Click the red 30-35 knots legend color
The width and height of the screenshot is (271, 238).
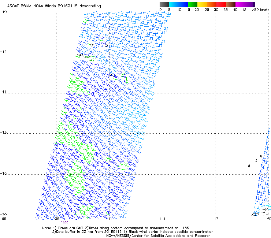(221, 4)
